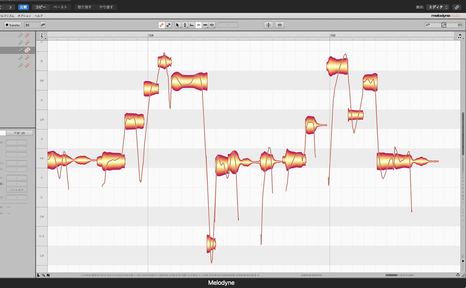Open the quantize time macro
466x288 pixels.
click(280, 25)
